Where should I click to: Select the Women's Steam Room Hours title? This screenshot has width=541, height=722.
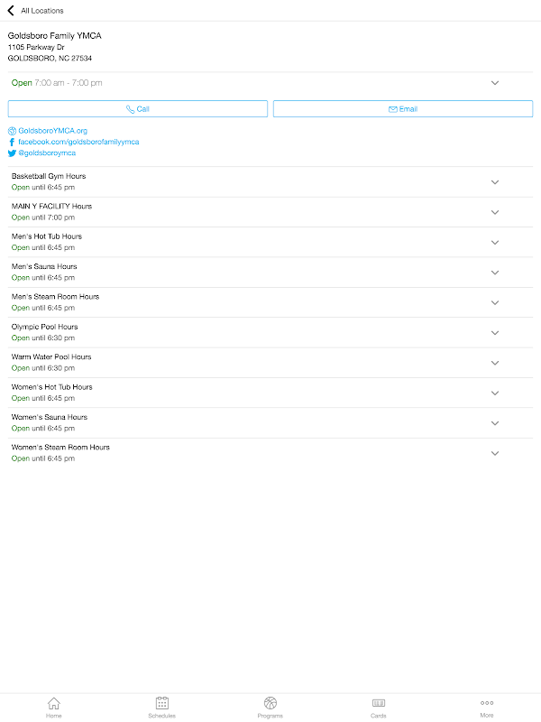(x=60, y=447)
